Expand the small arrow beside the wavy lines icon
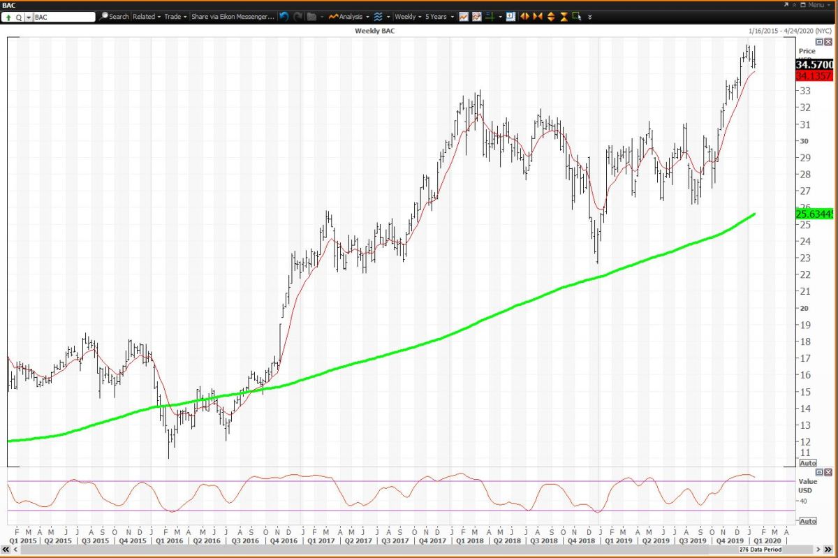 [x=388, y=16]
